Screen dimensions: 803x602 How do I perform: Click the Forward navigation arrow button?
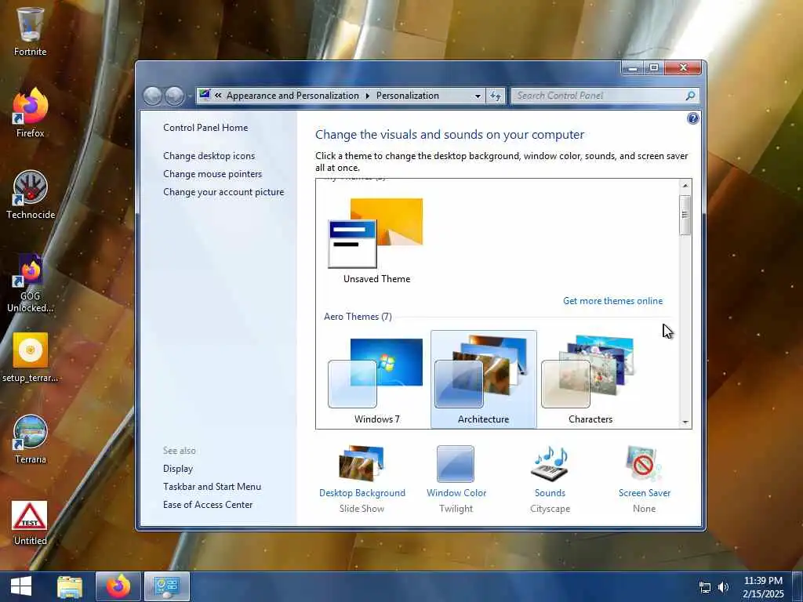[174, 96]
